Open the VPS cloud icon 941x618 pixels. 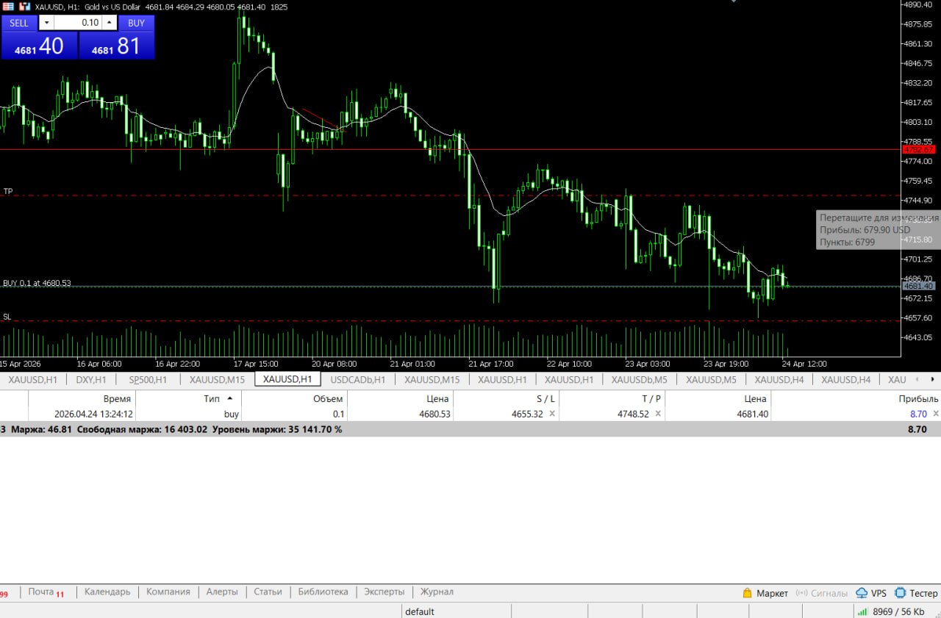(x=862, y=593)
